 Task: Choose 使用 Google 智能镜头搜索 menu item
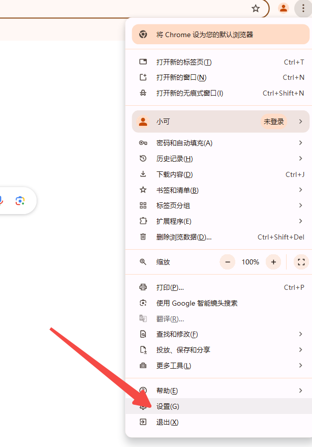point(219,303)
